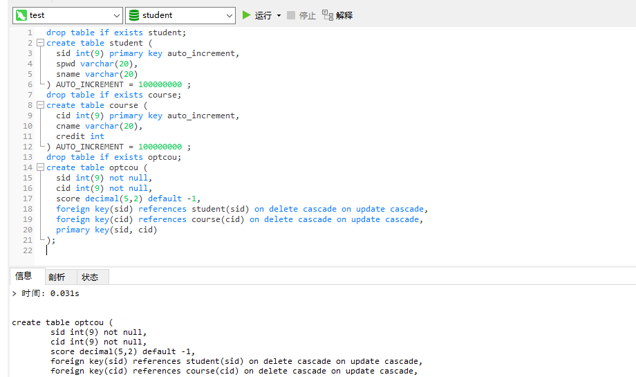636x377 pixels.
Task: Click the green Run play icon
Action: pyautogui.click(x=246, y=15)
